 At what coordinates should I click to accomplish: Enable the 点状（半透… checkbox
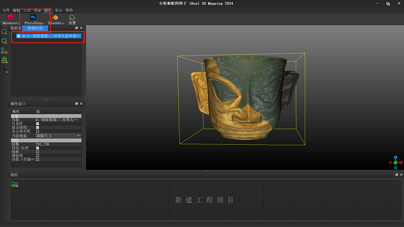coord(37,159)
